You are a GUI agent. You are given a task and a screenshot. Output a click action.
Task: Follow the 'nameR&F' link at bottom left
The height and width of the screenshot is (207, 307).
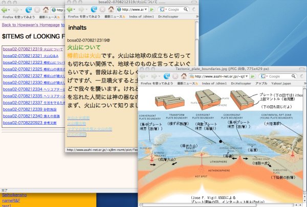pos(11,200)
